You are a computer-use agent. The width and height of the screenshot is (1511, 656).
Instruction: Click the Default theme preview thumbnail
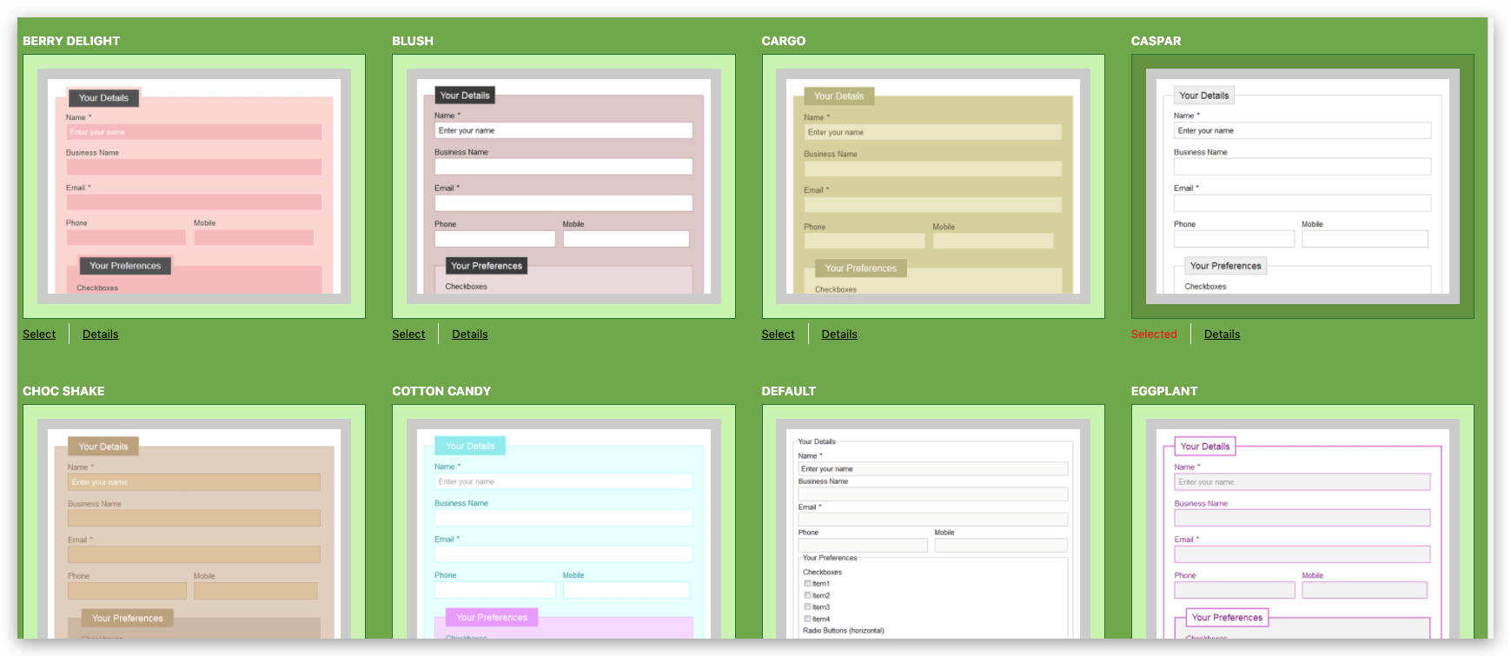point(933,521)
